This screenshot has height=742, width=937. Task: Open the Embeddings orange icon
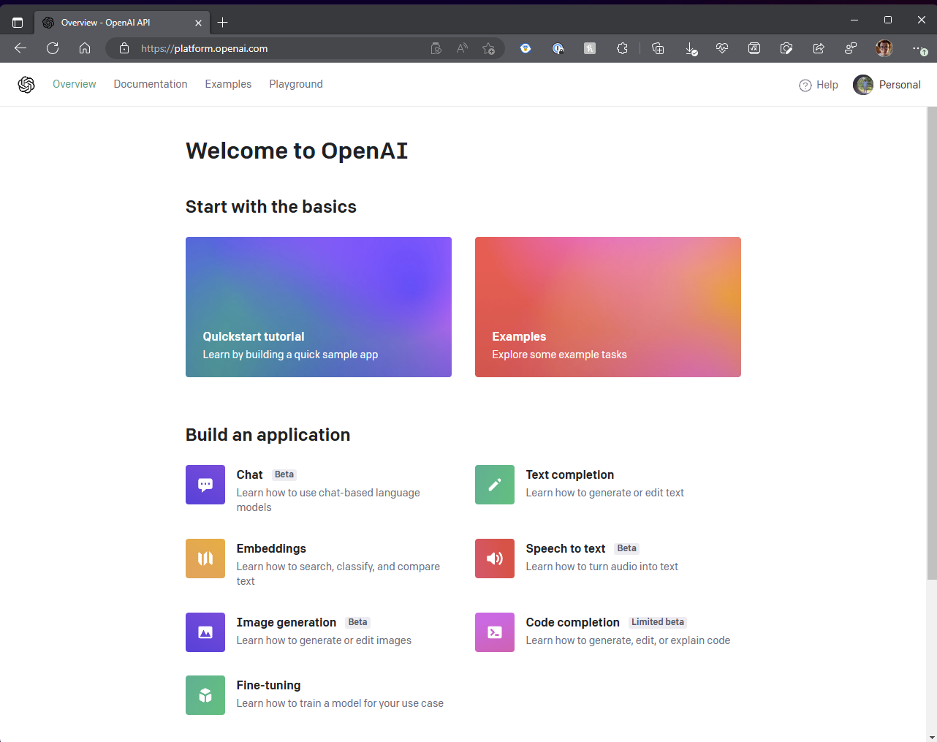click(x=205, y=559)
